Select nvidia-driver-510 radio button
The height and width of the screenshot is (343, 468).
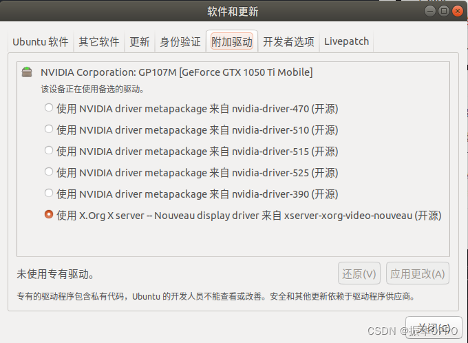click(x=49, y=129)
